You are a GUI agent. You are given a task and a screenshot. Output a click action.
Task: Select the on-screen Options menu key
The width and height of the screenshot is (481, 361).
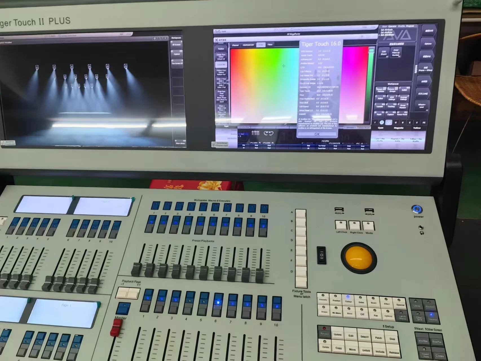(x=428, y=44)
